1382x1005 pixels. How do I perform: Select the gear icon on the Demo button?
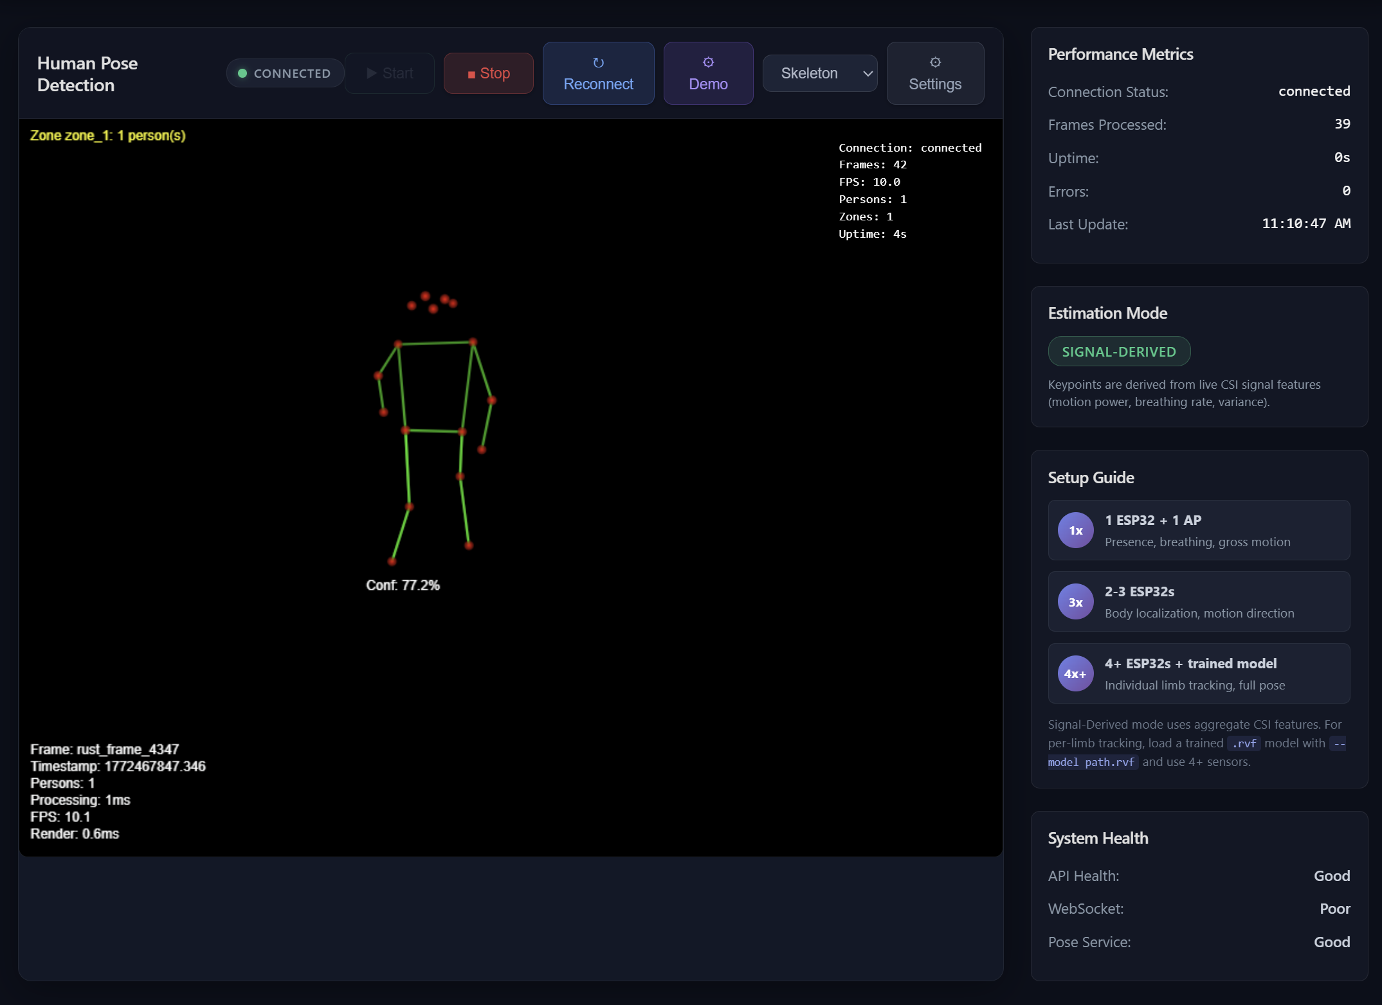click(x=708, y=62)
